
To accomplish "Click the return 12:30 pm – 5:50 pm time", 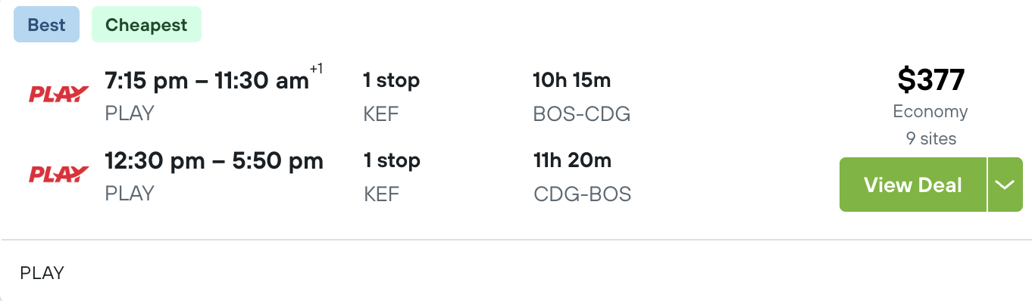I will coord(214,160).
